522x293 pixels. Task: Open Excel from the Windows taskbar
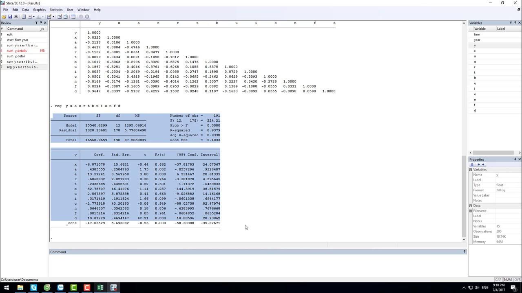(x=100, y=288)
